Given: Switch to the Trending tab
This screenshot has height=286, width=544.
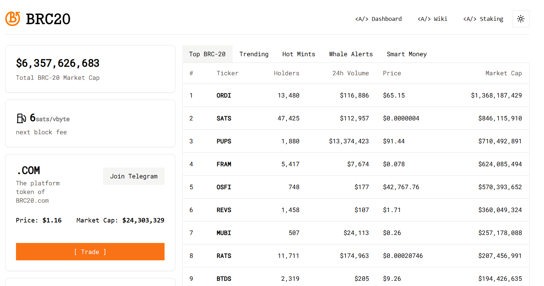Looking at the screenshot, I should click(254, 54).
